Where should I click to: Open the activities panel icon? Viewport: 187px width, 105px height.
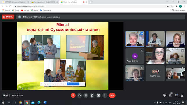click(182, 95)
